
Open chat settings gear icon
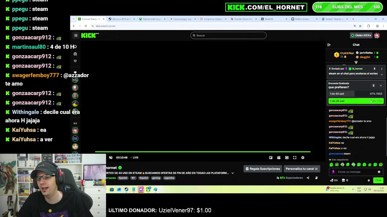coord(369,180)
